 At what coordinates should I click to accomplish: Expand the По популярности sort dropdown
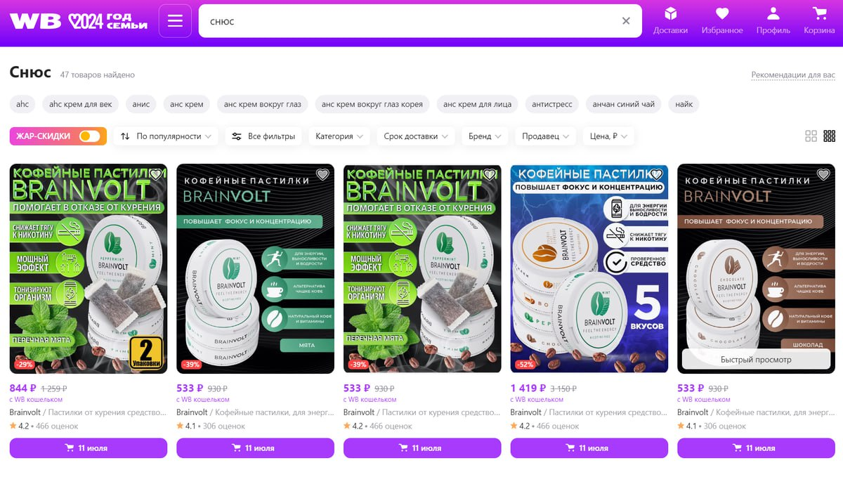pyautogui.click(x=166, y=136)
